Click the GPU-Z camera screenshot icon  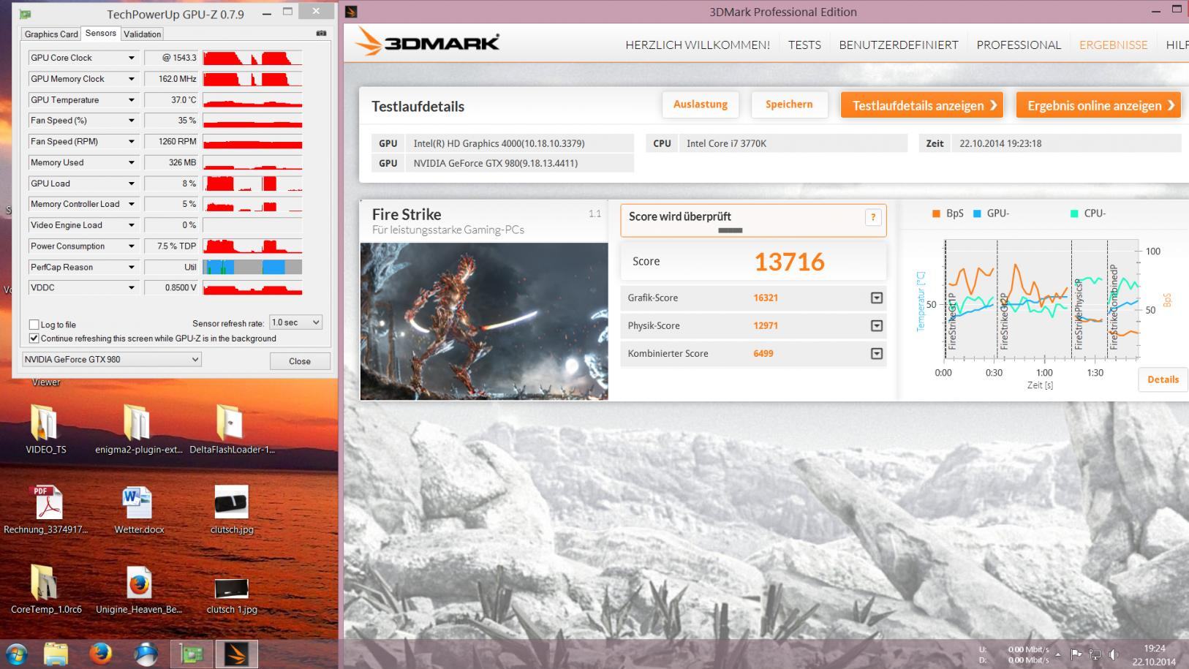[321, 33]
